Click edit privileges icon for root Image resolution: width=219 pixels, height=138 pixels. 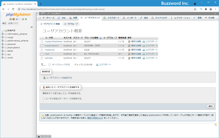point(129,54)
